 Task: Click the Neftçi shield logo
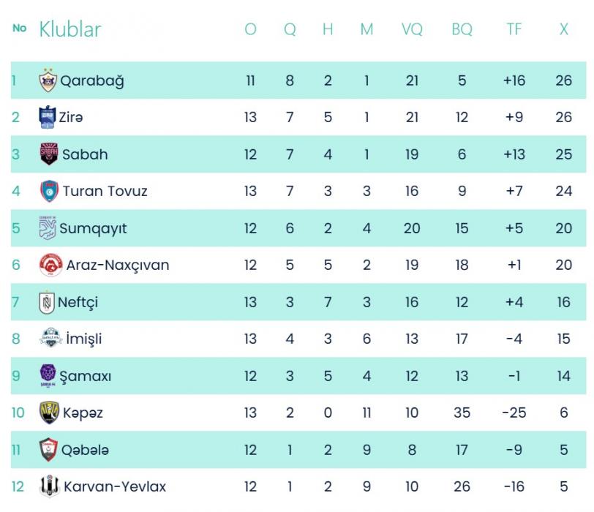[x=48, y=302]
